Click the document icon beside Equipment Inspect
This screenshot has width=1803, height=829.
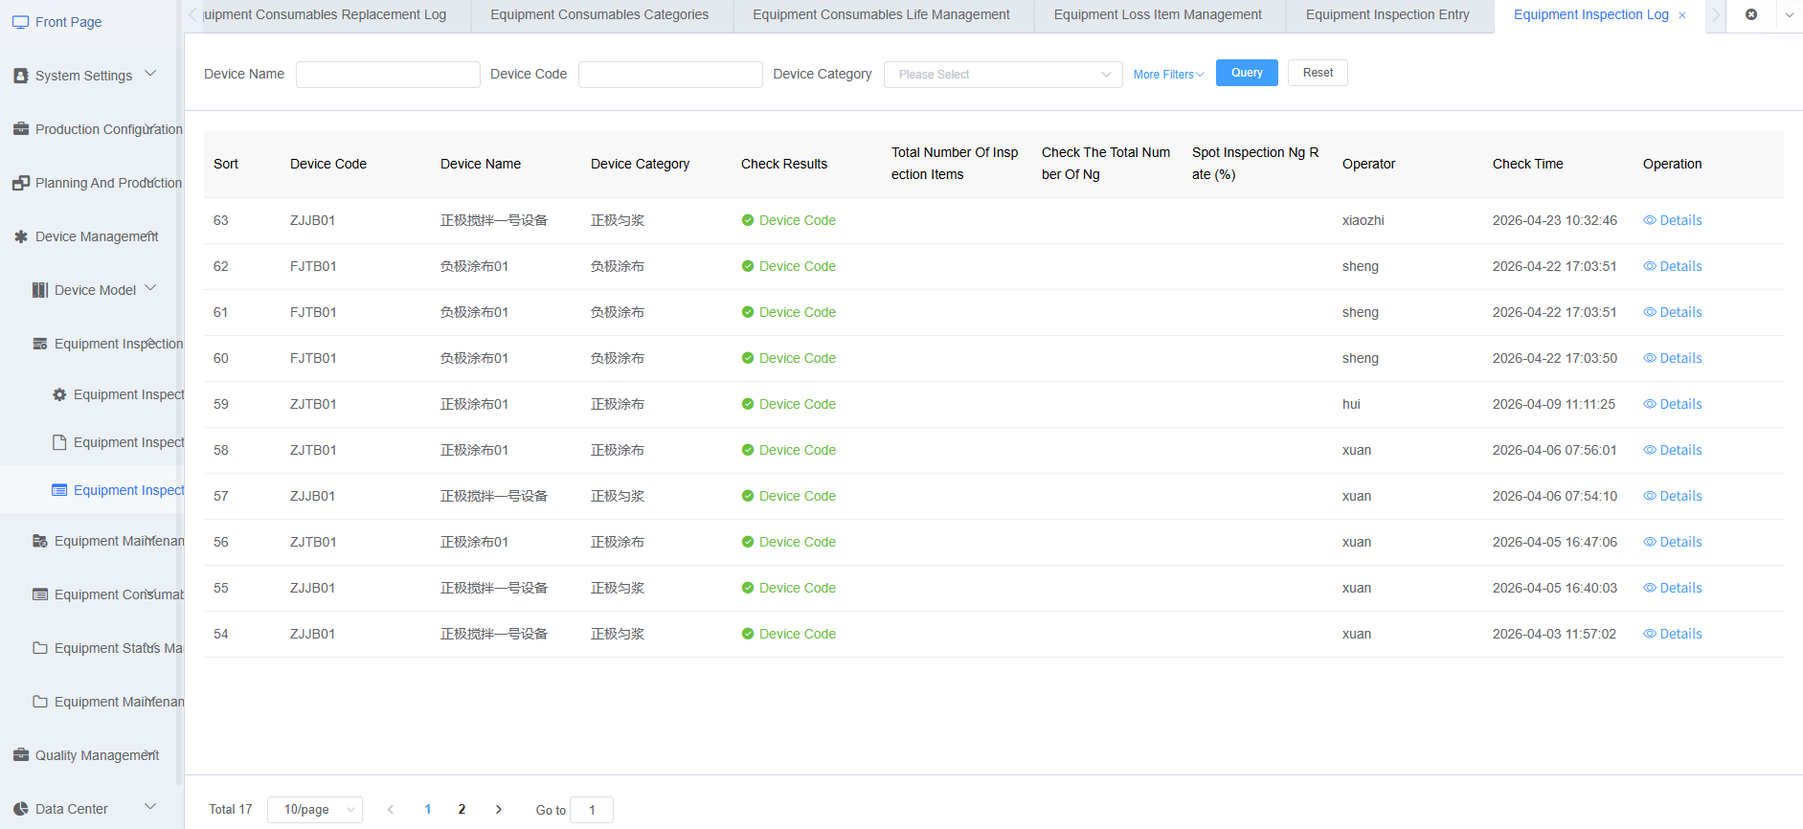[59, 442]
